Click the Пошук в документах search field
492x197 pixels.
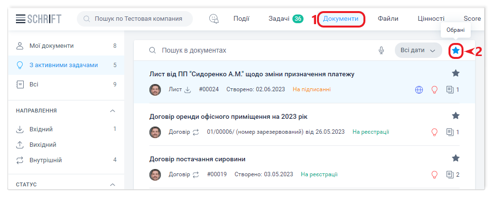point(261,50)
